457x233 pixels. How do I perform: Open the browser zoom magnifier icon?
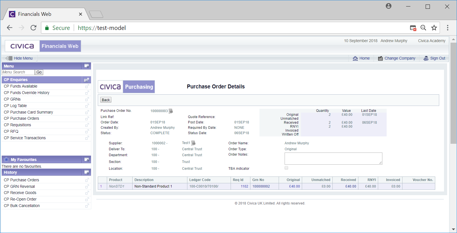[x=423, y=28]
